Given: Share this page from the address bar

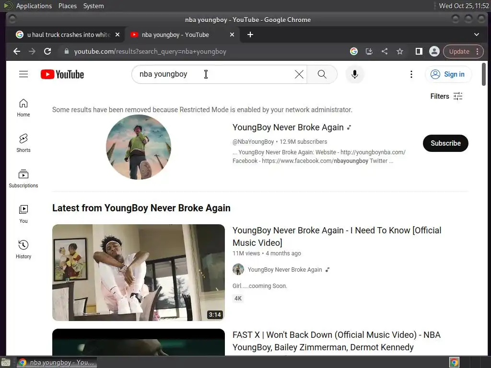Looking at the screenshot, I should (385, 51).
